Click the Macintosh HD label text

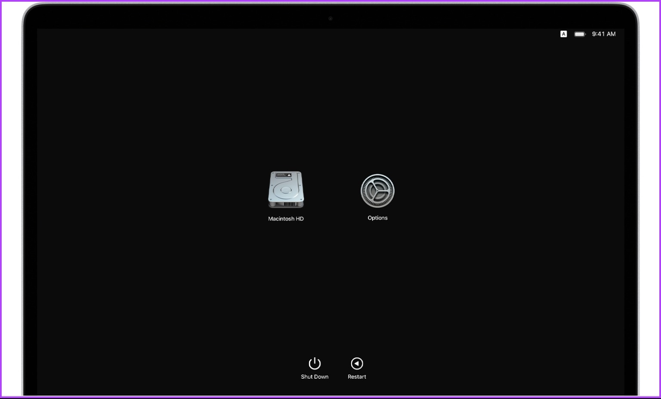click(286, 218)
